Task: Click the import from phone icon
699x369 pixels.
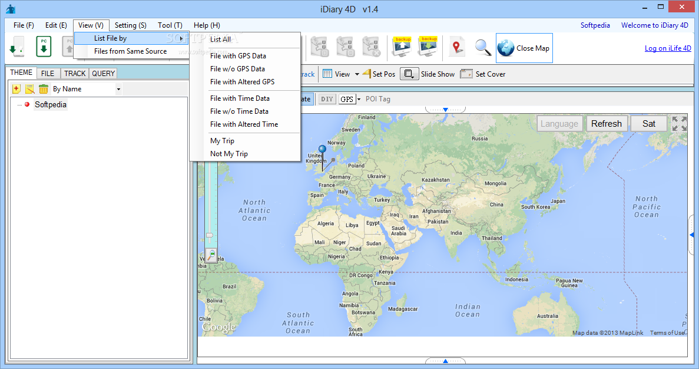Action: (18, 47)
